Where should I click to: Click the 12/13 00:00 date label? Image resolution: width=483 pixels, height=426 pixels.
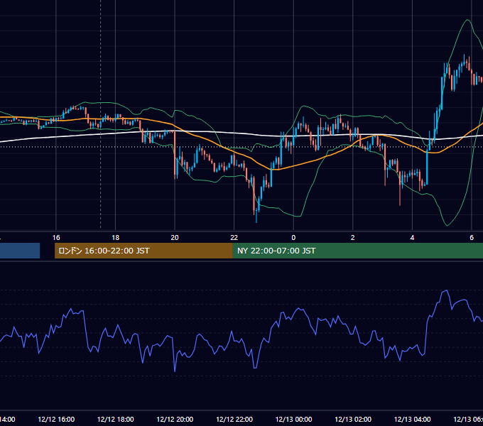[x=293, y=419]
